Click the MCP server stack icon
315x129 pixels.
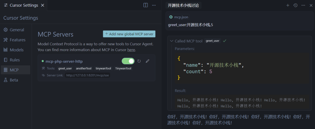click(x=6, y=70)
